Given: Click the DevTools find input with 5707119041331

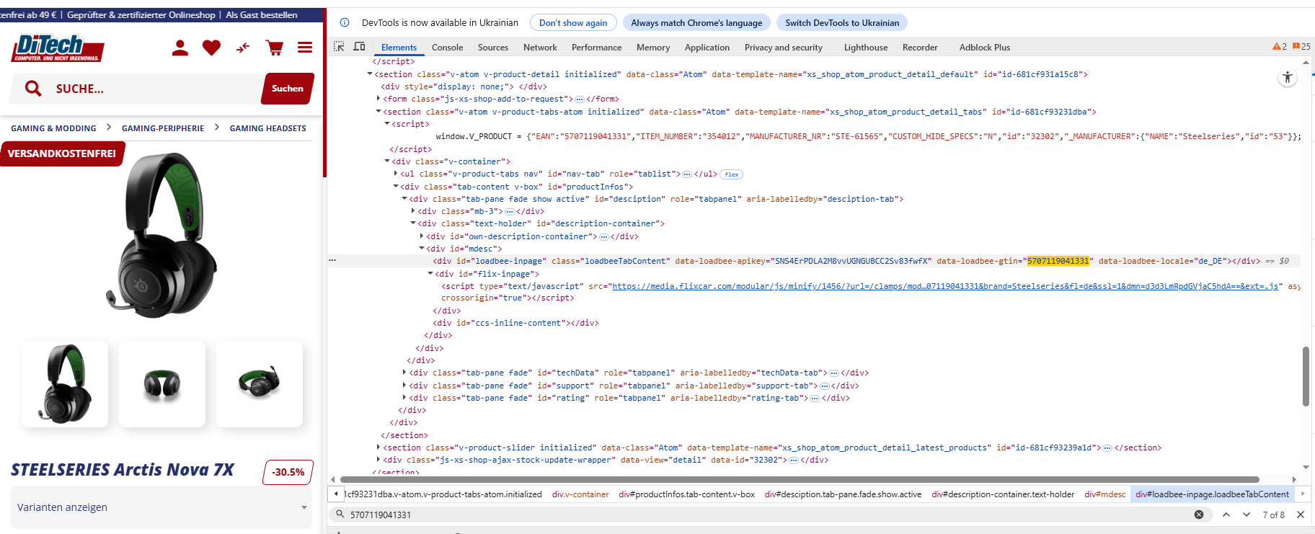Looking at the screenshot, I should click(768, 515).
